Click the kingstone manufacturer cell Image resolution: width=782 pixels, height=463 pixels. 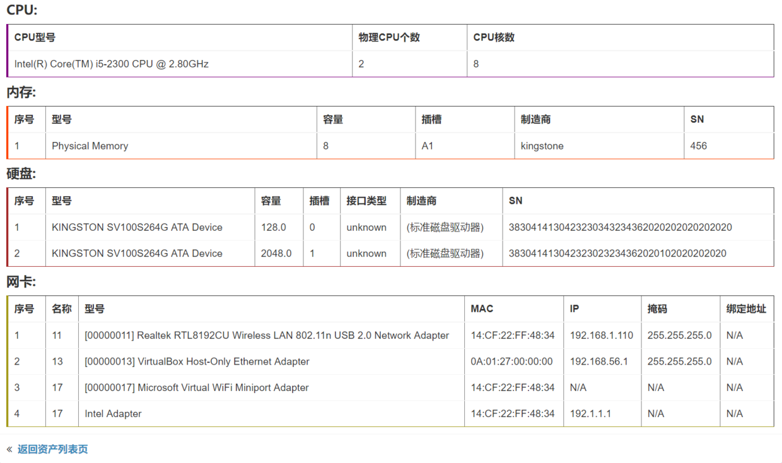click(x=542, y=146)
